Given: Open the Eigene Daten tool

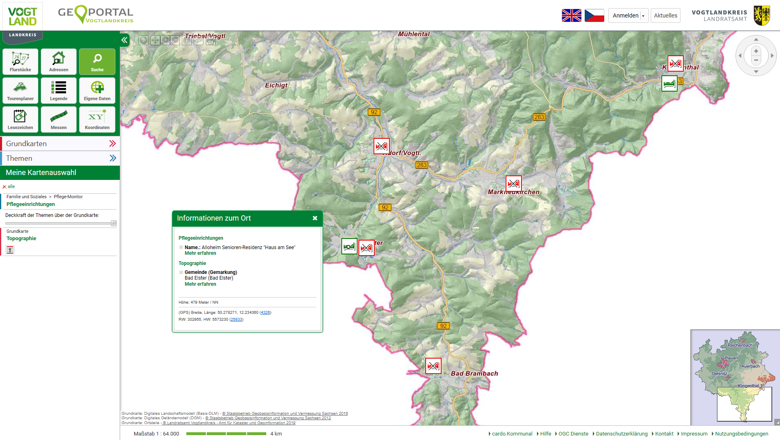Looking at the screenshot, I should click(x=97, y=90).
